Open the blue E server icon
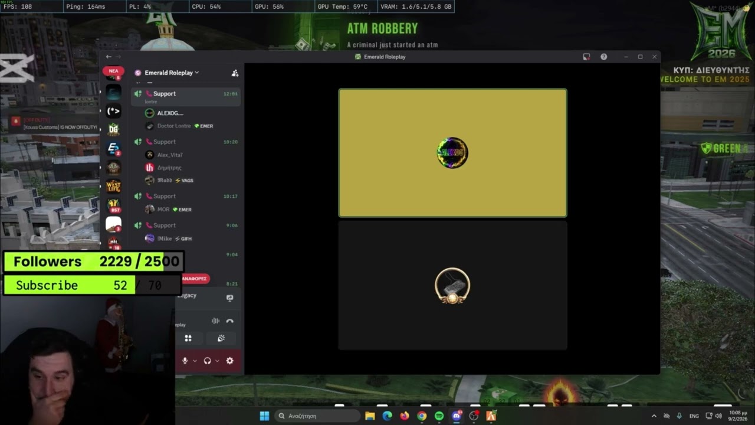755x425 pixels. click(x=113, y=148)
